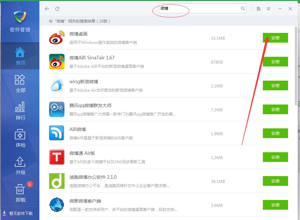
Task: Click the green d icon of 迪跑
Action: click(57, 181)
